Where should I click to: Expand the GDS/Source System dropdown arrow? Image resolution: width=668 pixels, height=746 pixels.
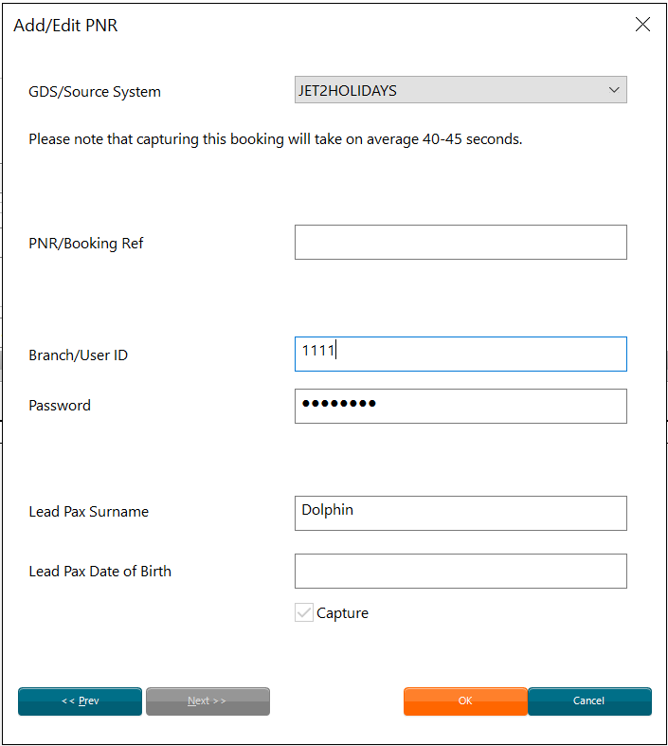[614, 90]
